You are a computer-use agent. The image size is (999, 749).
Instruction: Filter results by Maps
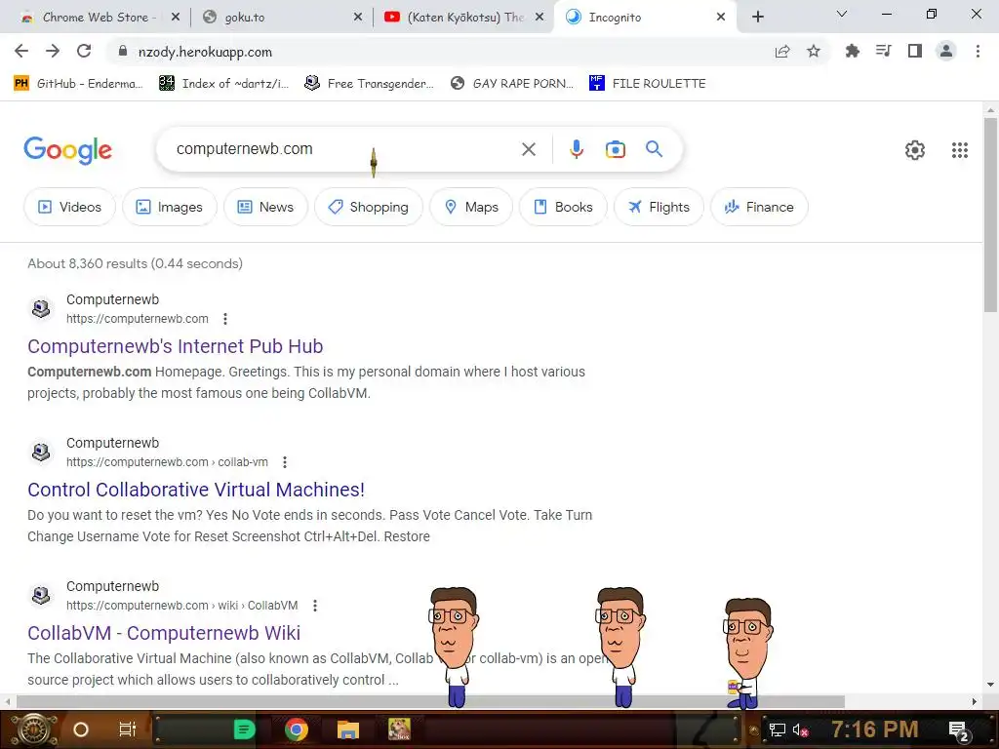[x=471, y=207]
